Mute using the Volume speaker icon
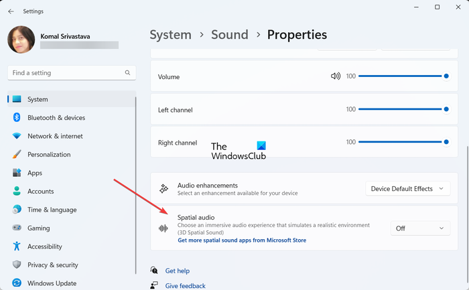Image resolution: width=469 pixels, height=290 pixels. [336, 76]
